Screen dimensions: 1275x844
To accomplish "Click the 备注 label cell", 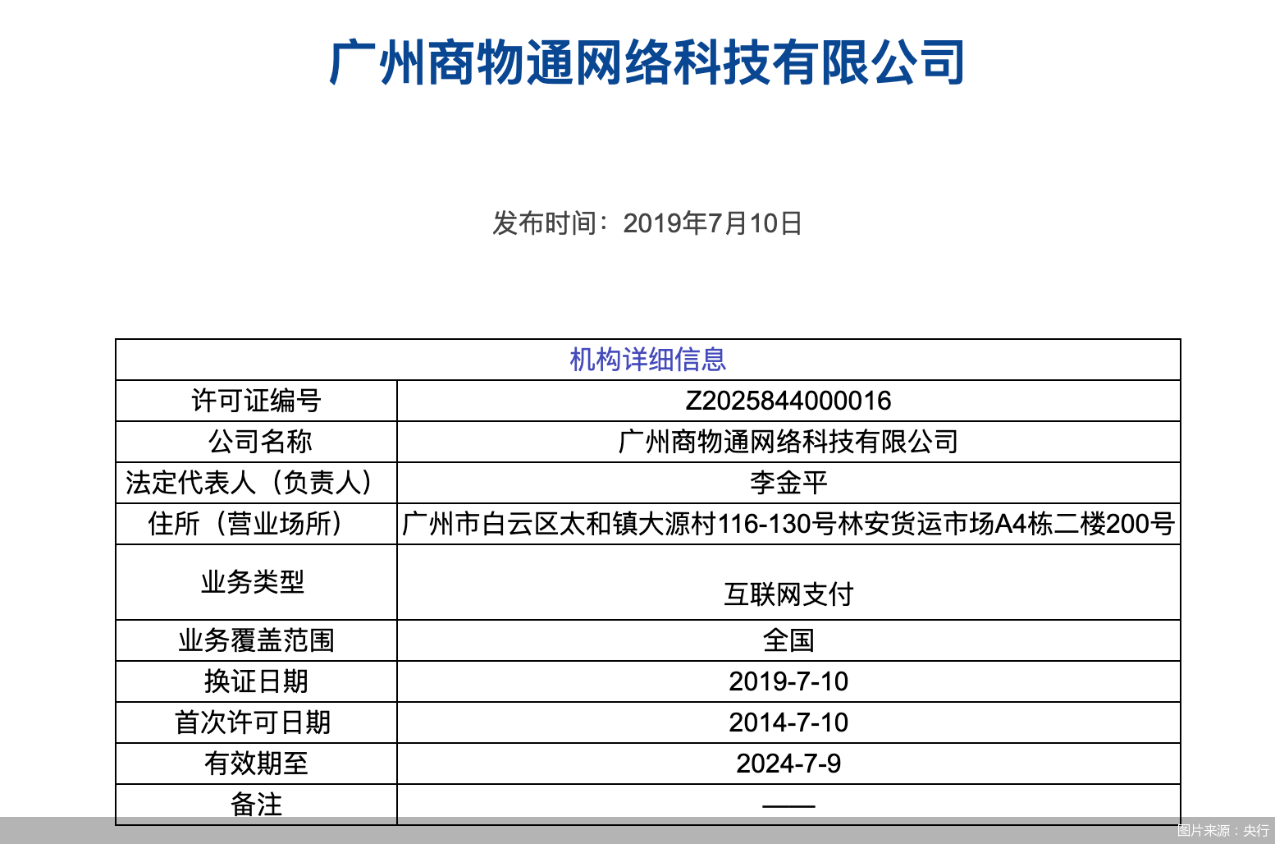I will tap(256, 804).
